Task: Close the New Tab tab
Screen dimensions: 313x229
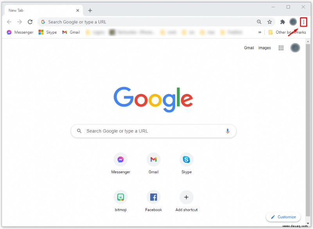Action: coord(77,11)
